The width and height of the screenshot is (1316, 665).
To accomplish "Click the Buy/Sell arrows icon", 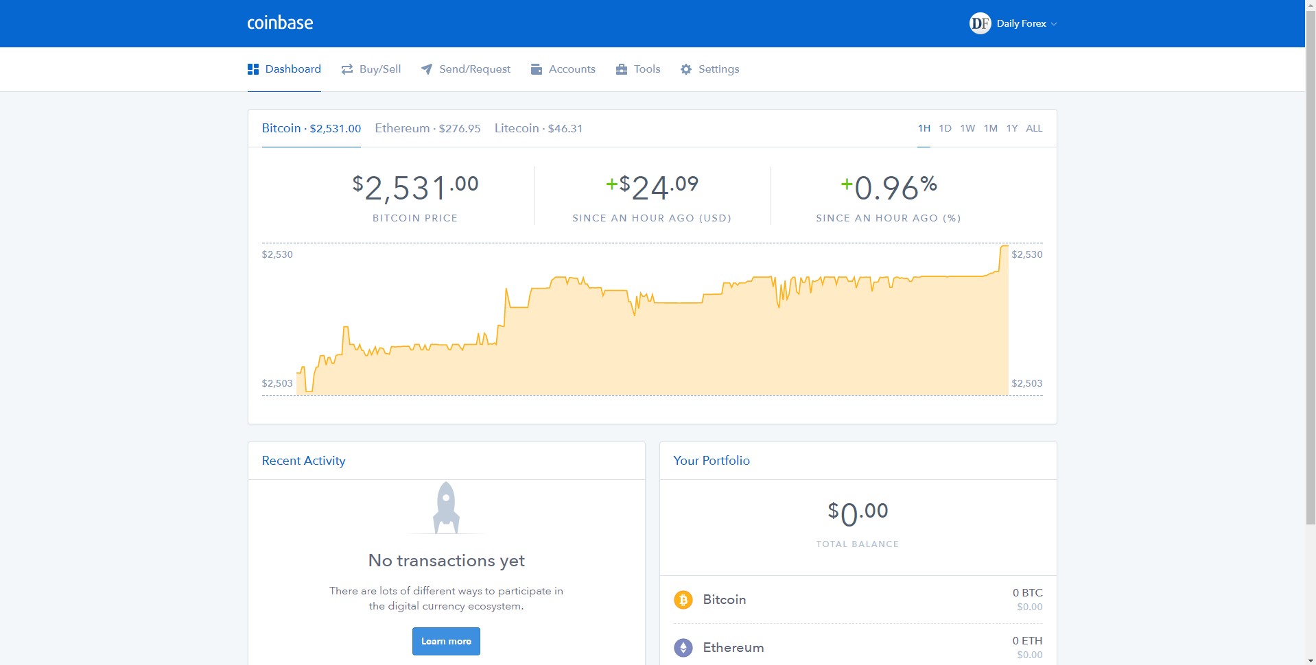I will click(346, 69).
